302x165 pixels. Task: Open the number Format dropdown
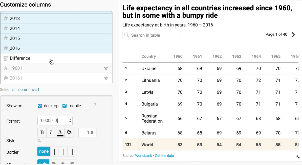pyautogui.click(x=55, y=121)
